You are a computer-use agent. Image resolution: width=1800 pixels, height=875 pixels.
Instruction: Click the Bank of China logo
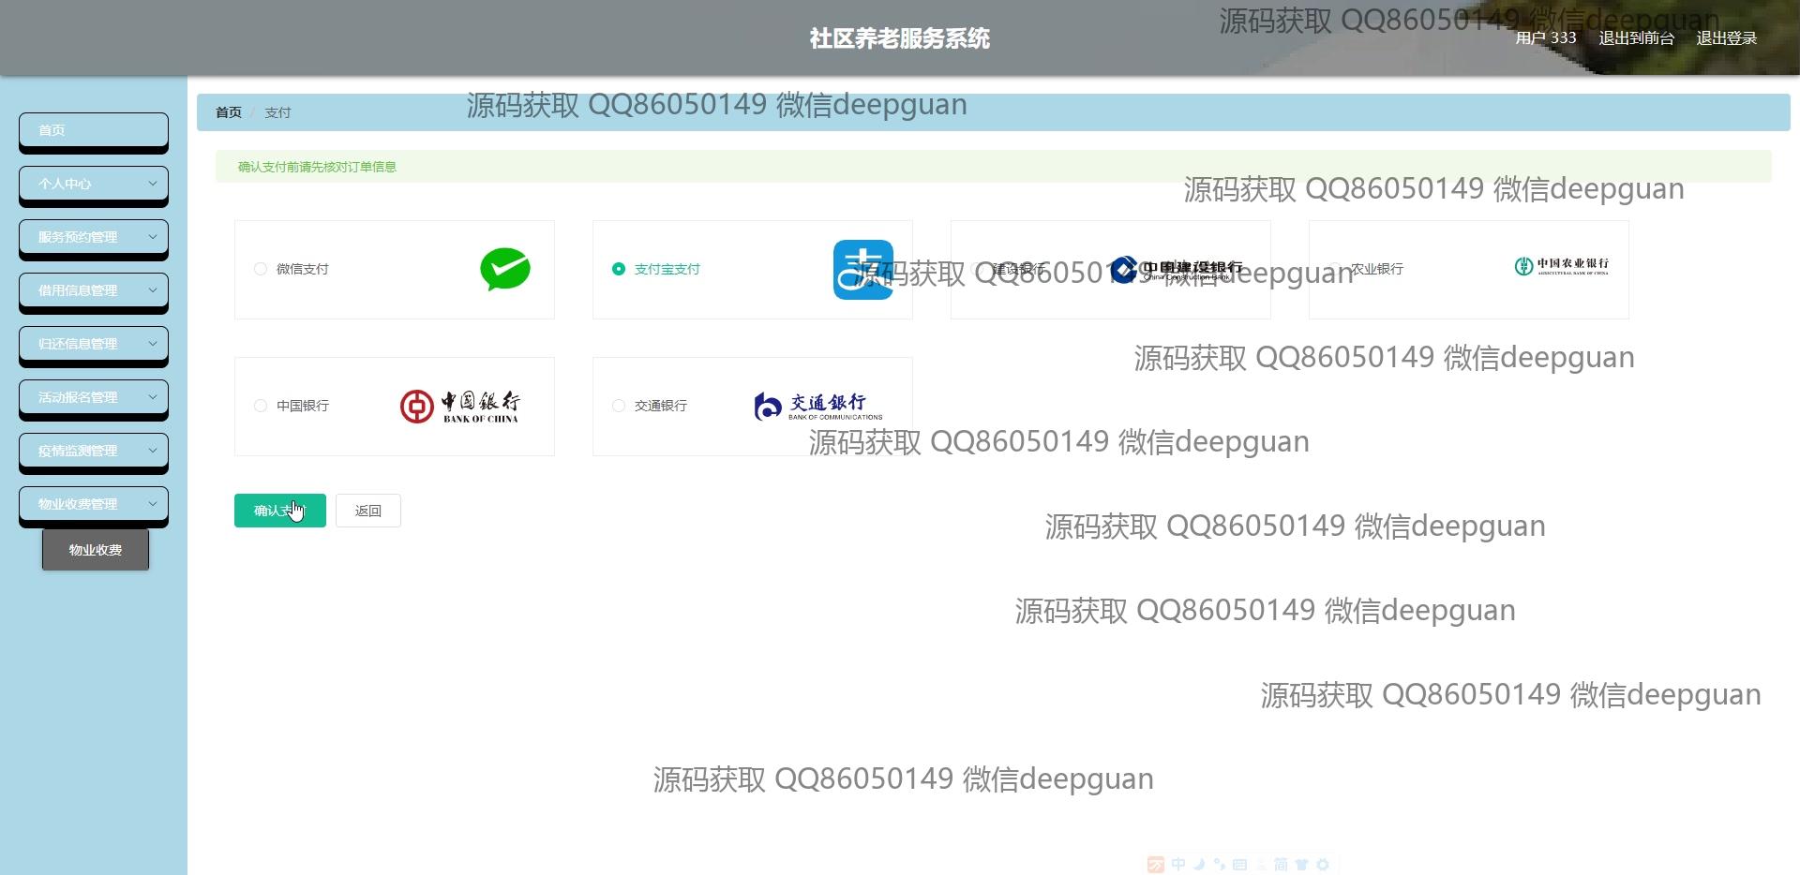point(459,407)
